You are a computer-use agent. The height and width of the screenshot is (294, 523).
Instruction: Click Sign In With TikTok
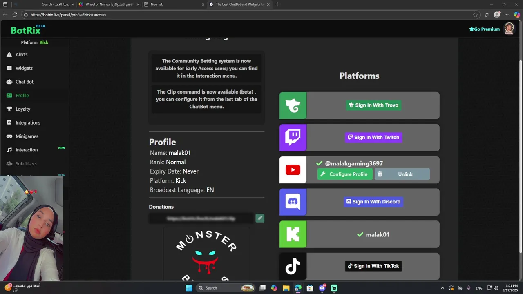(x=373, y=266)
